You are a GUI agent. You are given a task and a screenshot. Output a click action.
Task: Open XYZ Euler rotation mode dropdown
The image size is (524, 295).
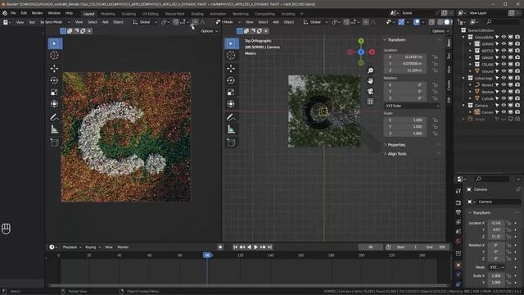click(x=412, y=106)
